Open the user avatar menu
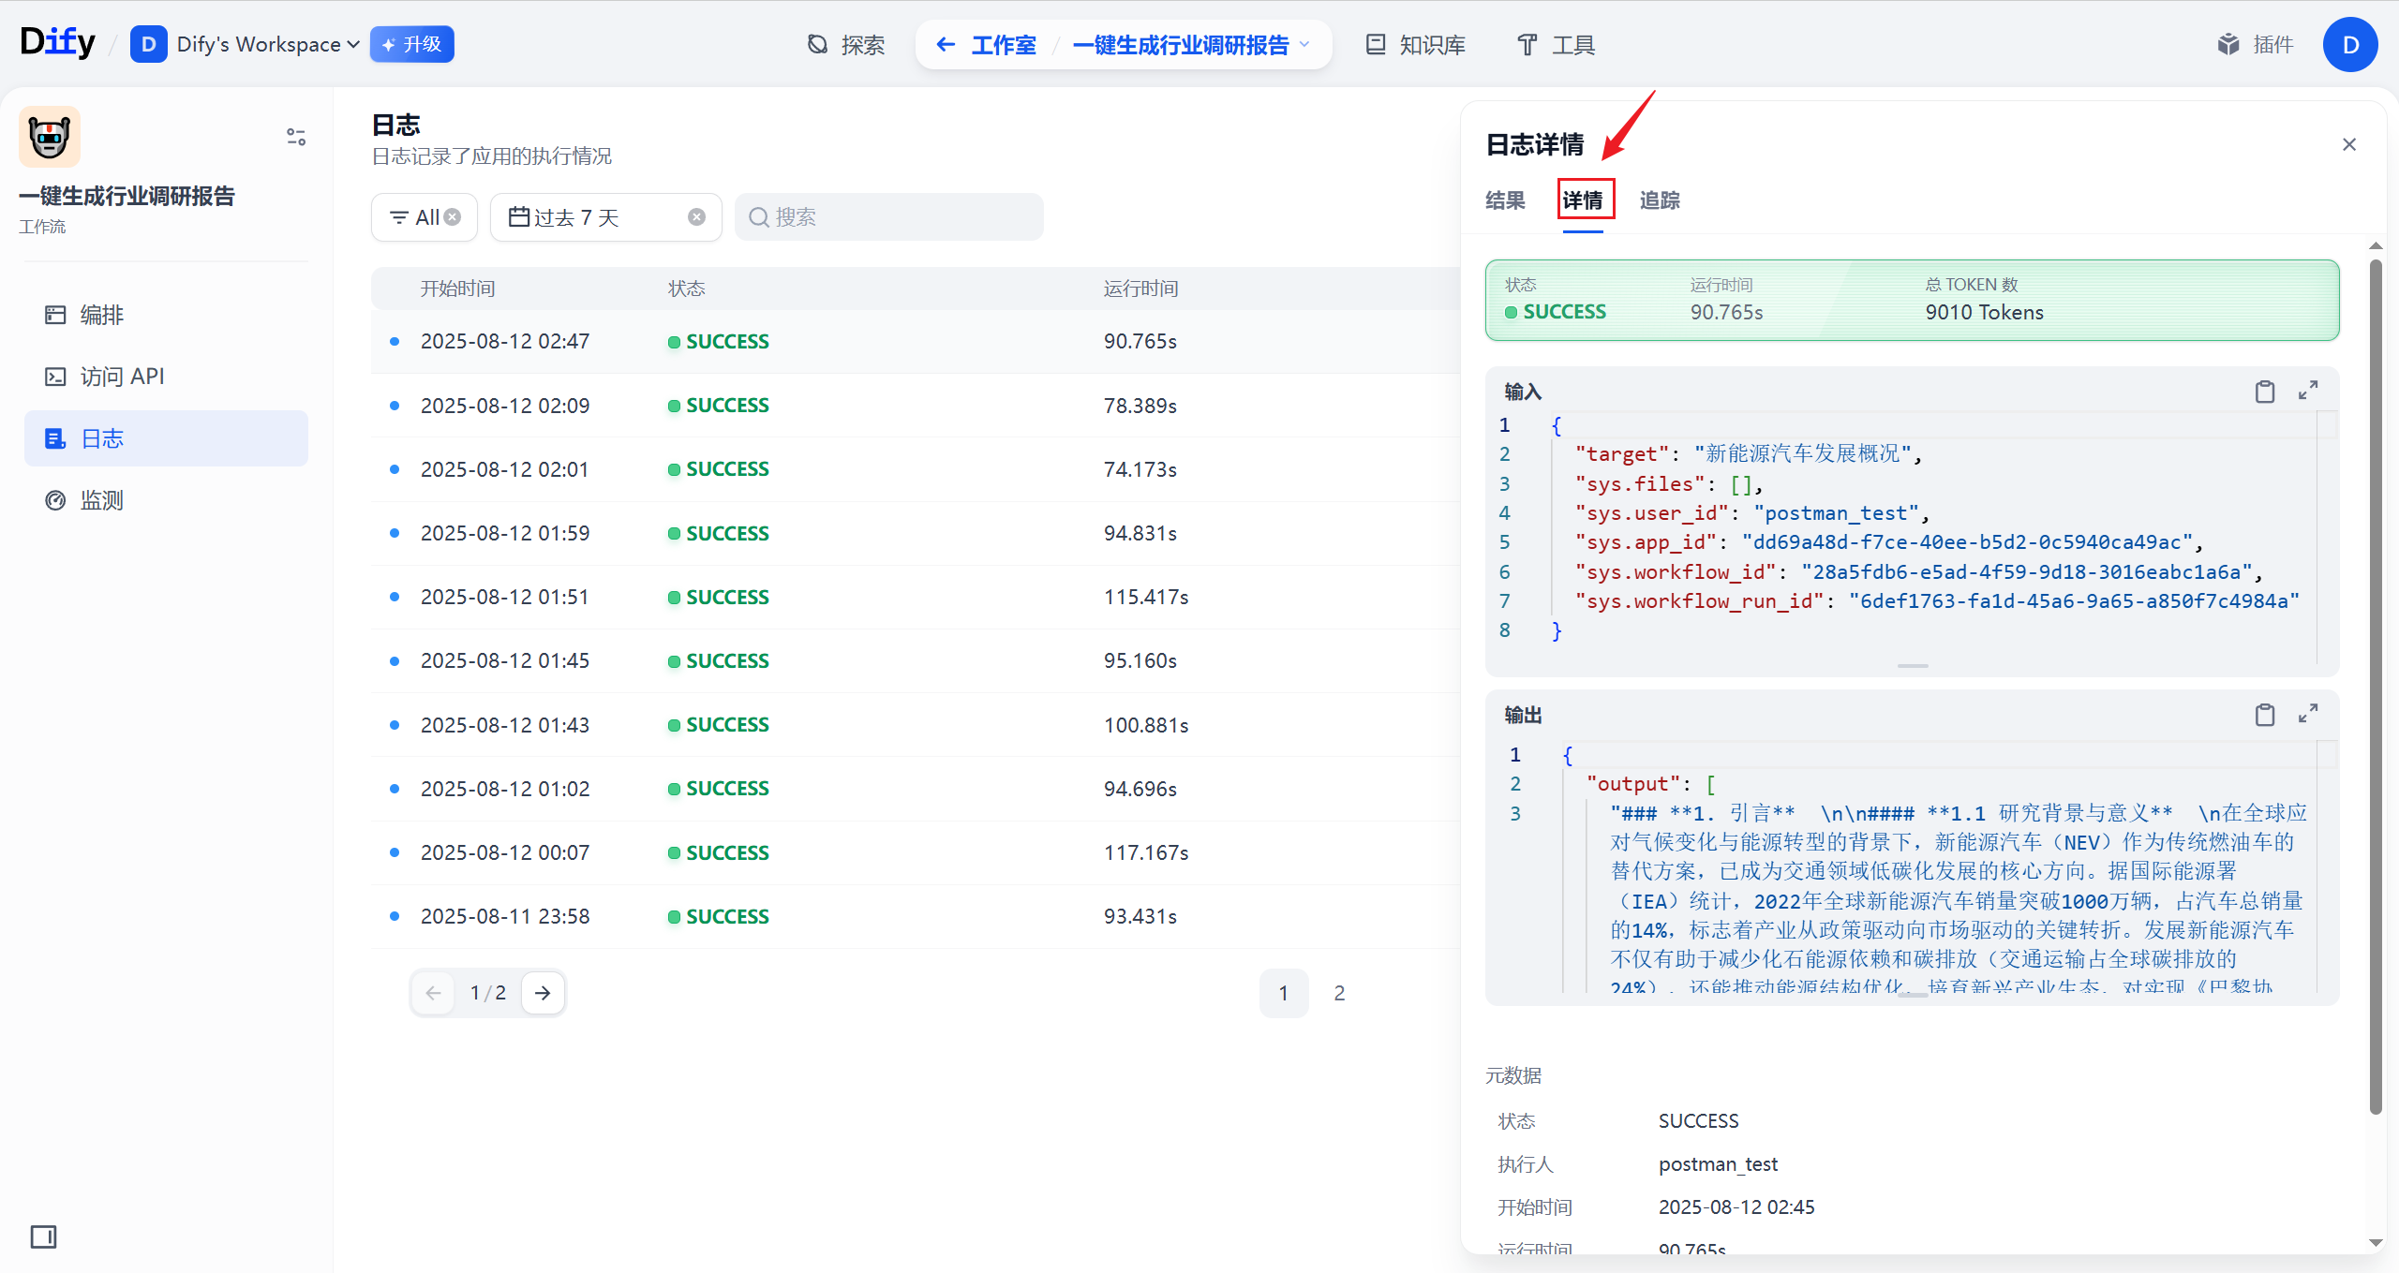2399x1273 pixels. (x=2350, y=44)
